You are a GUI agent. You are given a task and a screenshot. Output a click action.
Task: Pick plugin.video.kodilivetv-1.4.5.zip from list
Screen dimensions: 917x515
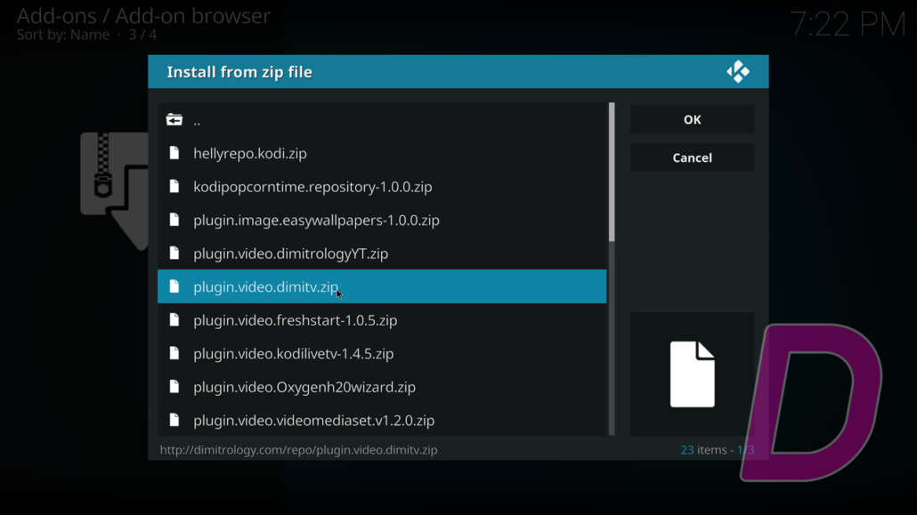(293, 353)
